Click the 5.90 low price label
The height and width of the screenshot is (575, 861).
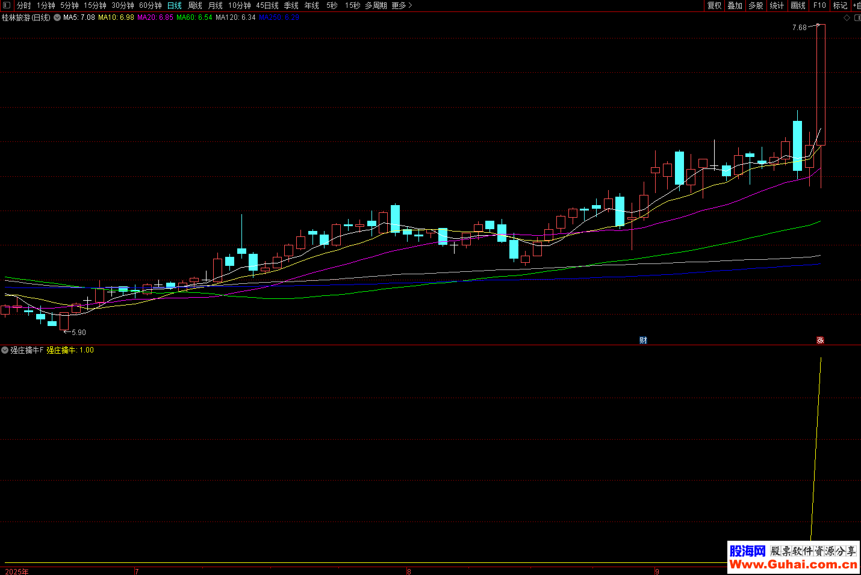pos(79,333)
